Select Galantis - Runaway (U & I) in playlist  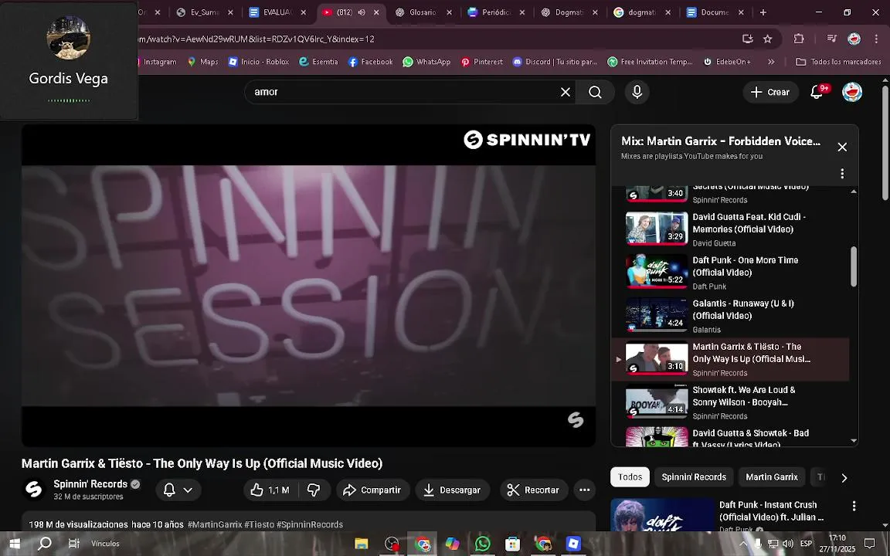point(732,315)
